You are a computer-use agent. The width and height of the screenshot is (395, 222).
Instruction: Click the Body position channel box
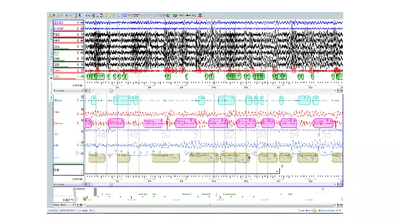[x=68, y=170]
